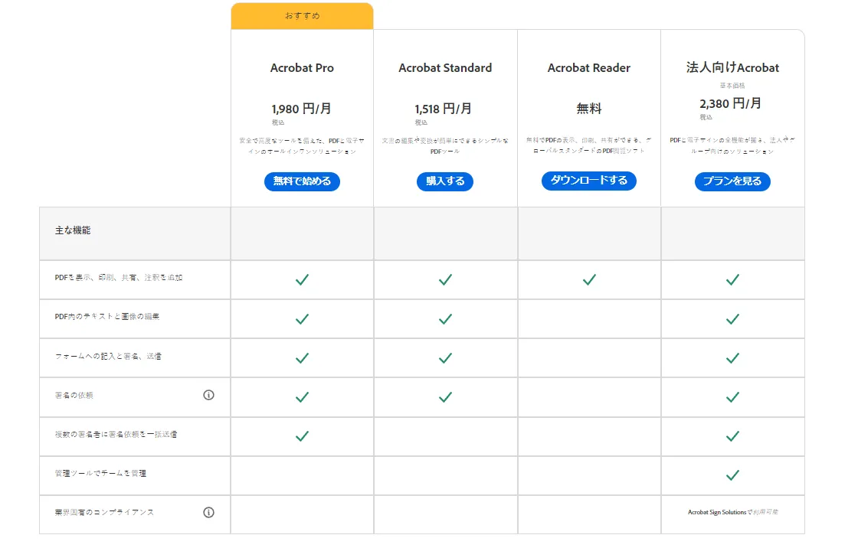Click Acrobat Reader checkmark in PDFを表示、印刷 row
Viewport: 858px width, 548px height.
coord(589,279)
